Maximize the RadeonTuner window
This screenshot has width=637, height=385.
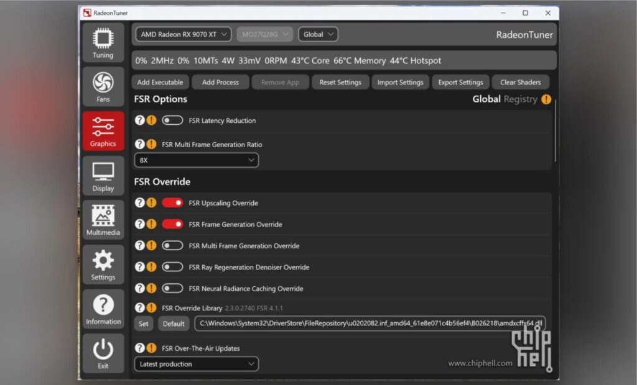tap(525, 13)
